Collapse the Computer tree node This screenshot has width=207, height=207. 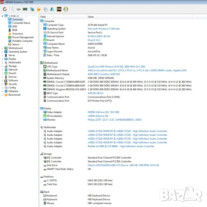2,16
